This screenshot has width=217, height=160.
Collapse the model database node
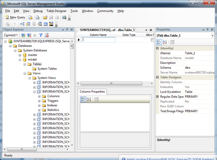(20, 60)
